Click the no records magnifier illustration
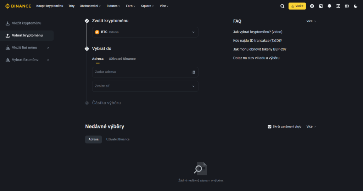Viewport: 363px width, 191px height. point(201,168)
